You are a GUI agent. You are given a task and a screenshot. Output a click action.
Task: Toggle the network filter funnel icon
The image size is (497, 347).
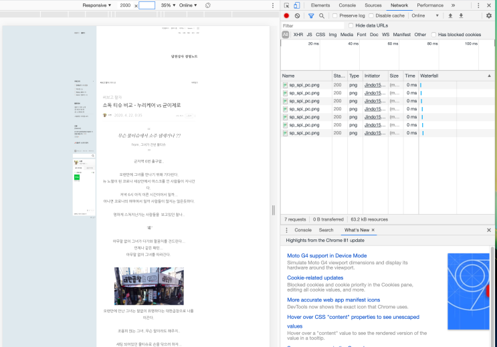[311, 15]
